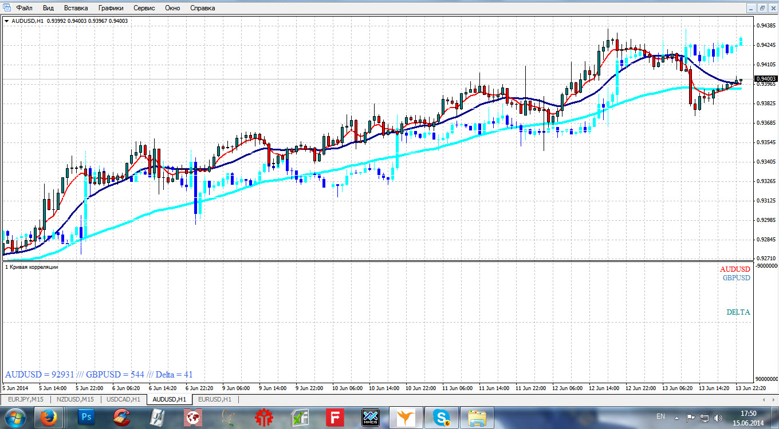Image resolution: width=779 pixels, height=429 pixels.
Task: Open the Графики menu
Action: coord(111,8)
